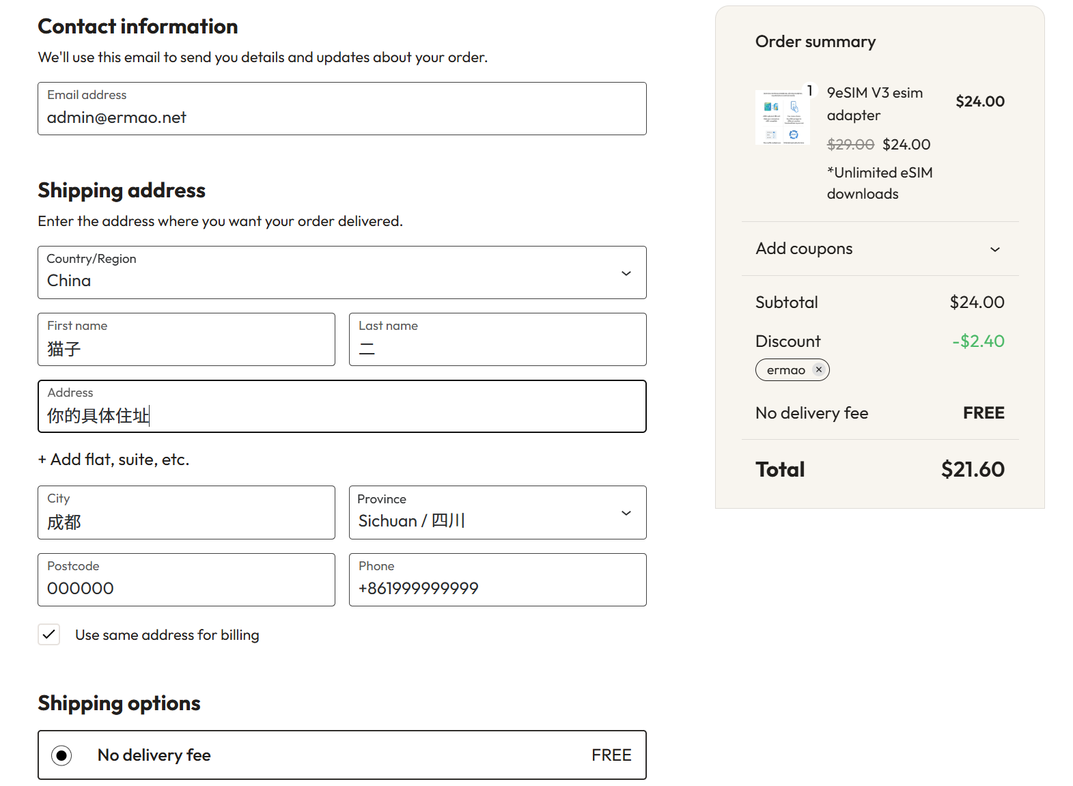The image size is (1073, 786).
Task: Open the Province dropdown
Action: (x=497, y=513)
